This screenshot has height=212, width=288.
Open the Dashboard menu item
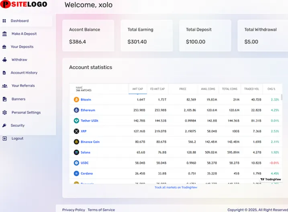pyautogui.click(x=20, y=21)
